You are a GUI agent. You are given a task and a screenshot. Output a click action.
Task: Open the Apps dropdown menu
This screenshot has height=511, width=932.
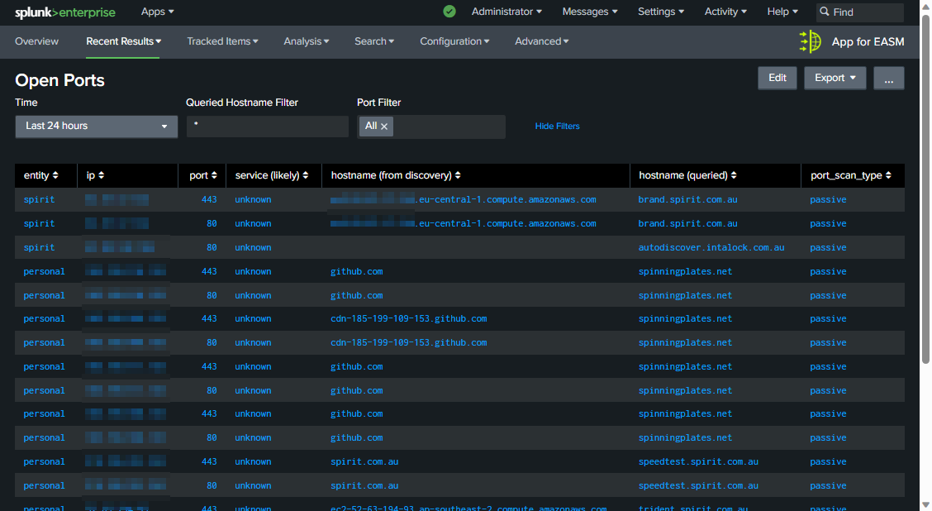click(158, 12)
